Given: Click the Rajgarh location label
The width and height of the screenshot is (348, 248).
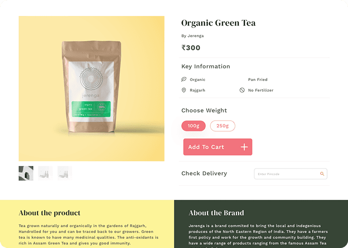Looking at the screenshot, I should point(197,90).
